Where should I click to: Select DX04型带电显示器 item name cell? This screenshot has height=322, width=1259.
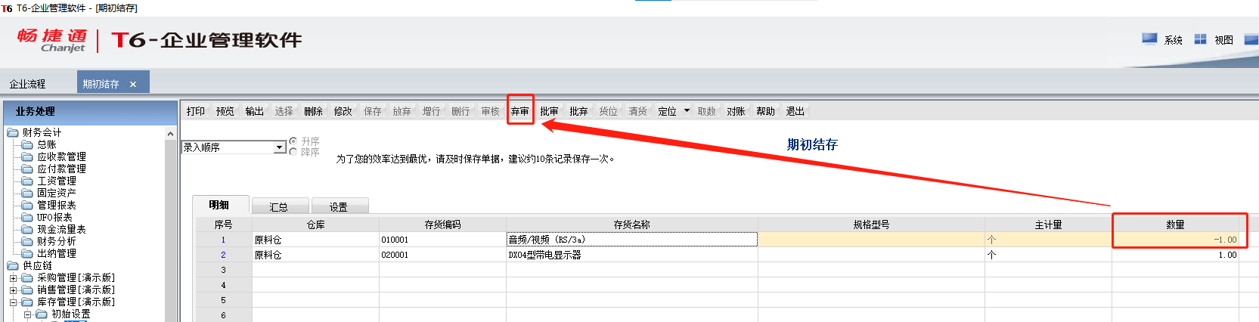(632, 255)
